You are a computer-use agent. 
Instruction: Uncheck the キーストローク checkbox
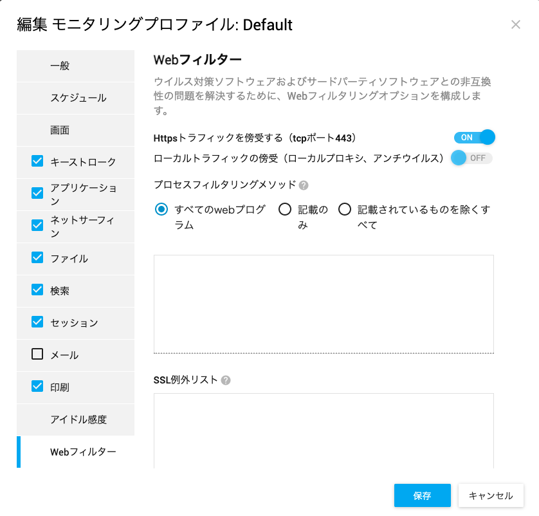(37, 161)
